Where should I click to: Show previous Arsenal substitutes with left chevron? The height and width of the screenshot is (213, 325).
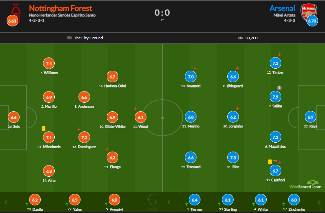(169, 202)
